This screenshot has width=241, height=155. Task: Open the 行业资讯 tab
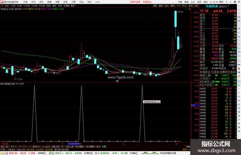(x=40, y=149)
